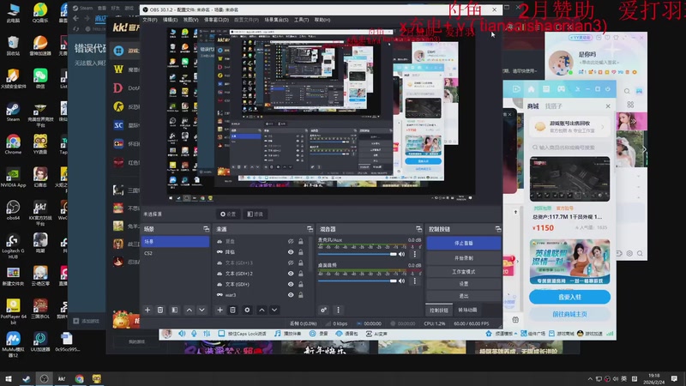
Task: Click 退出 button in OBS controls
Action: 463,296
